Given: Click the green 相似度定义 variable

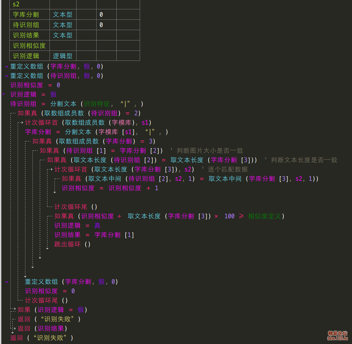Looking at the screenshot, I should coord(264,216).
